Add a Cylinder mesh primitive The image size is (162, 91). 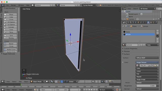(10, 27)
